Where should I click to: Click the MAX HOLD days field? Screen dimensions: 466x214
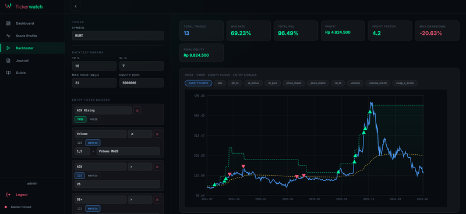click(94, 83)
